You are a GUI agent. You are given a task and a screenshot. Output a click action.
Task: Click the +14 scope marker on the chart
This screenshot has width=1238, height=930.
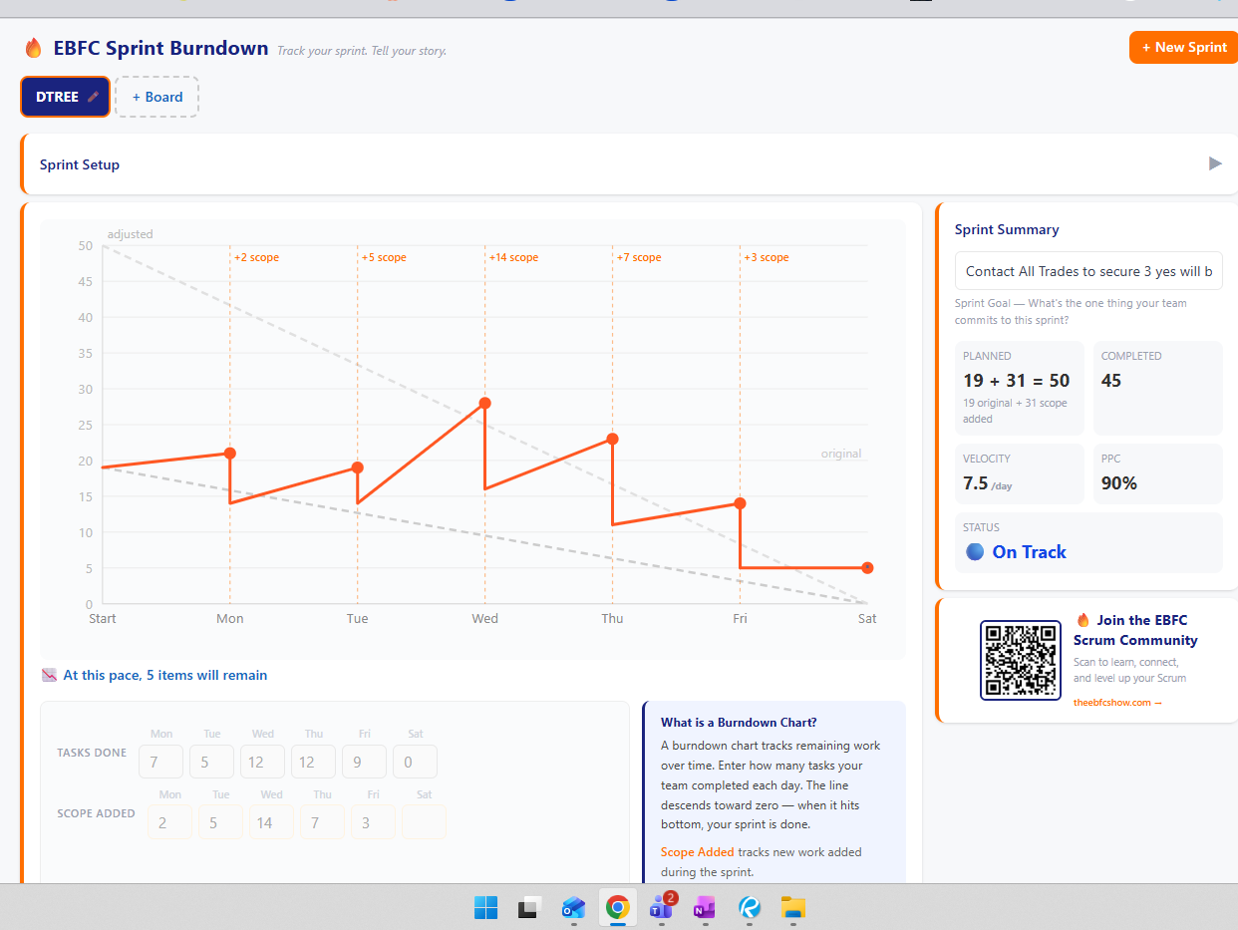513,257
